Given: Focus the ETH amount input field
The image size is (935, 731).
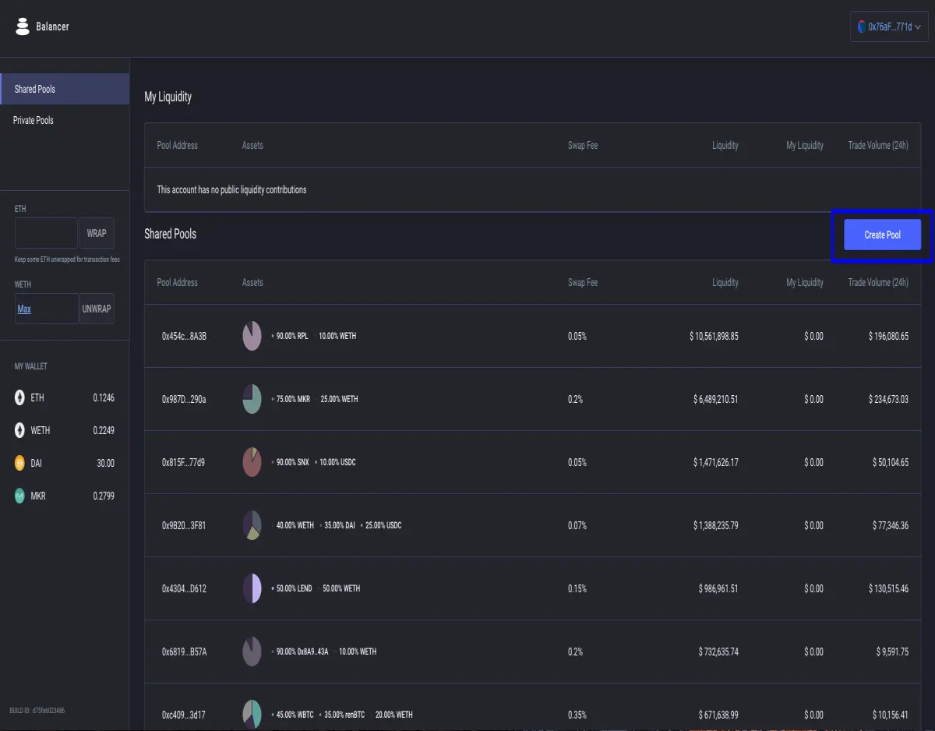Looking at the screenshot, I should pos(46,233).
